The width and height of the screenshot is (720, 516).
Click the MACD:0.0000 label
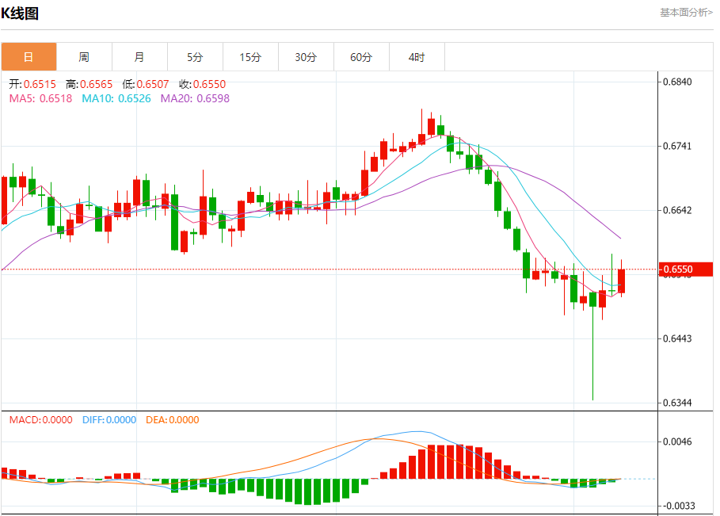click(x=41, y=420)
